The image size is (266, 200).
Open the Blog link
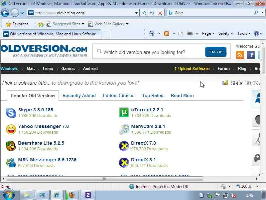(242, 69)
